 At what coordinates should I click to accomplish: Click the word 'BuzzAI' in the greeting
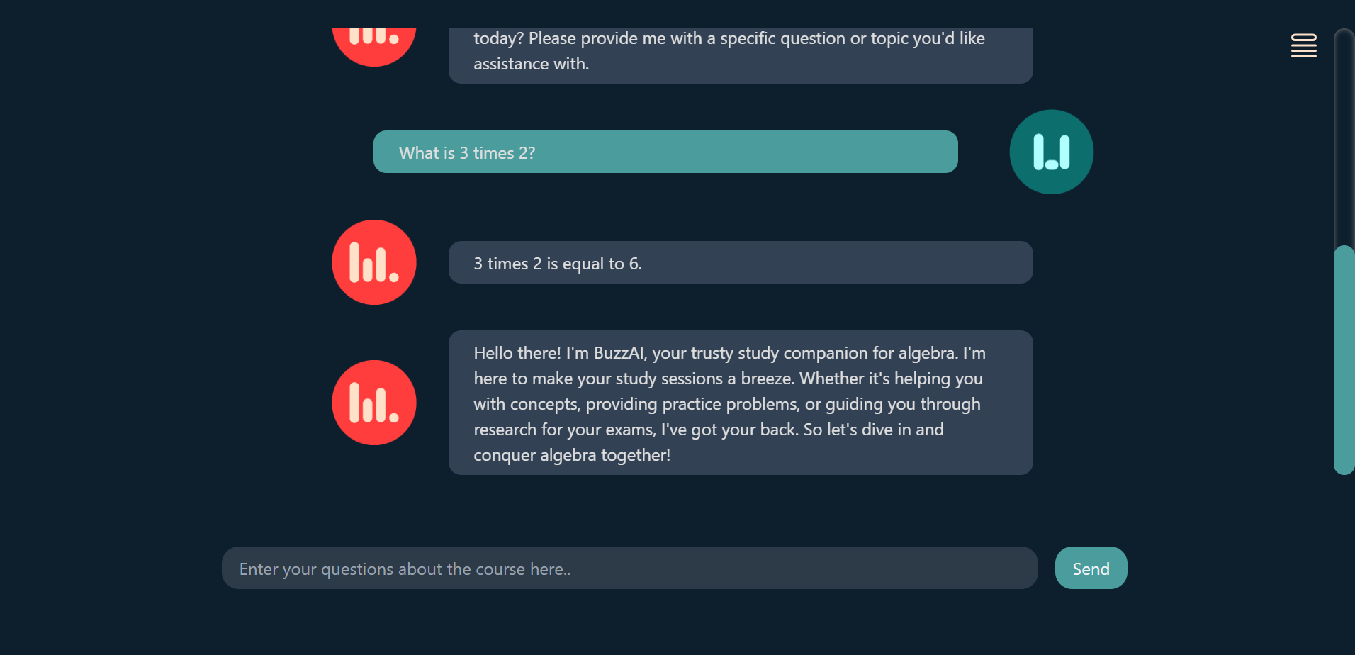coord(621,353)
